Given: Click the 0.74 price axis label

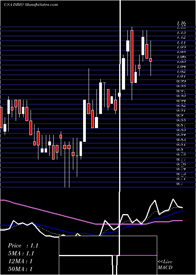Looking at the screenshot, I should [x=181, y=169].
